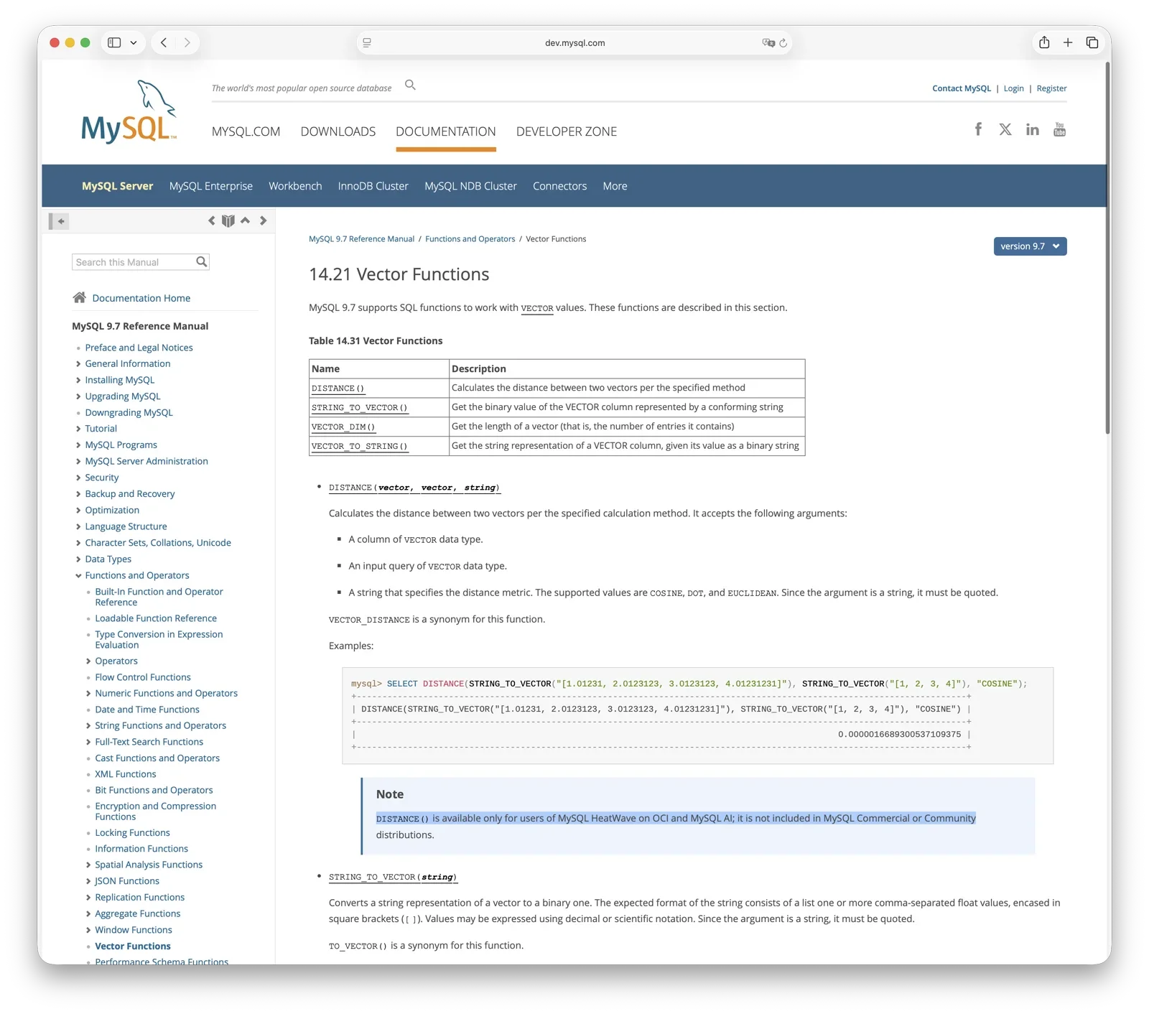Follow the DISTANCE() link in the table
This screenshot has height=1014, width=1149.
[x=338, y=388]
